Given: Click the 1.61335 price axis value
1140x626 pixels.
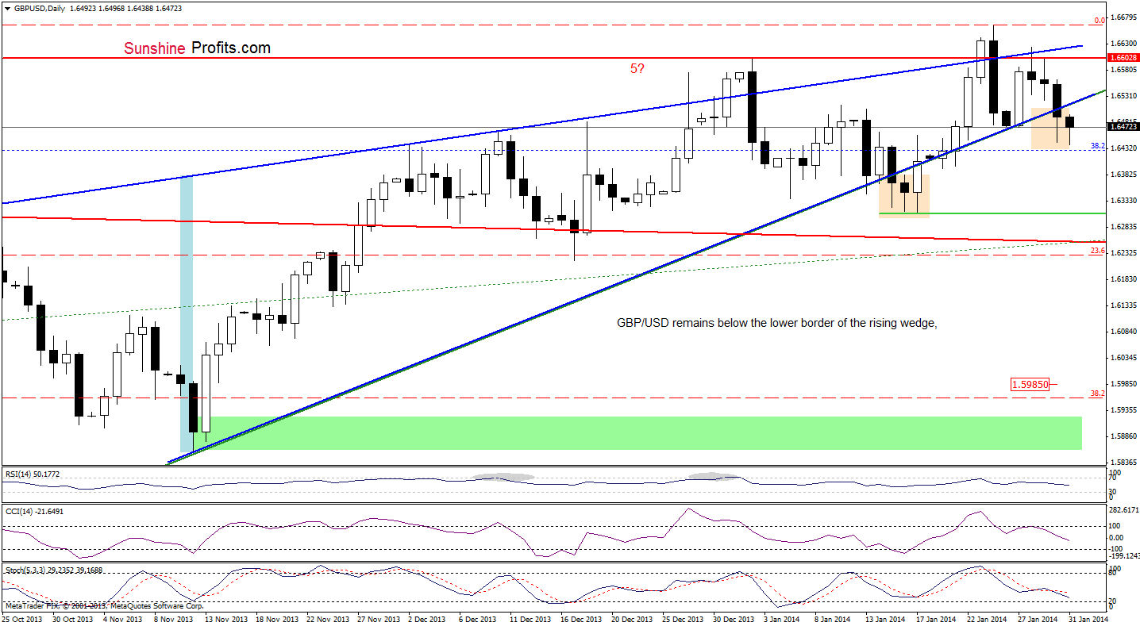Looking at the screenshot, I should (x=1123, y=305).
